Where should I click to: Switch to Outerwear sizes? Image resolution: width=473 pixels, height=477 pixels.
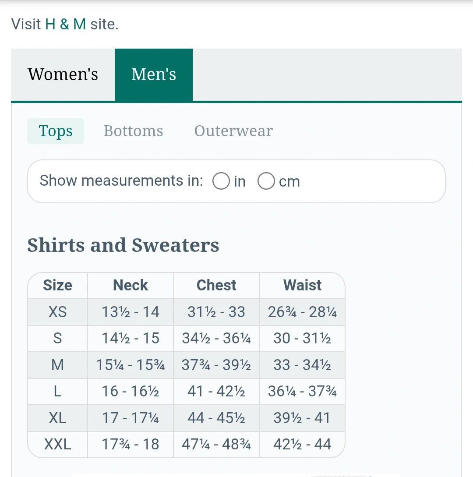click(233, 131)
